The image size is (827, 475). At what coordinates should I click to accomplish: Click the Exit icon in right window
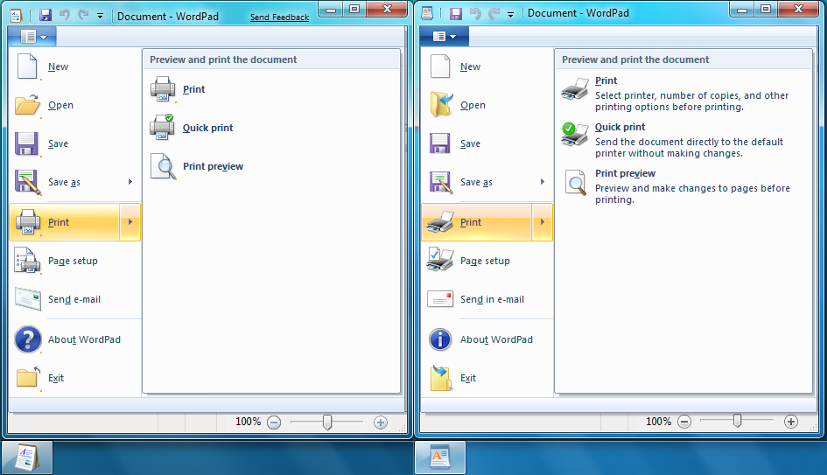pyautogui.click(x=441, y=378)
